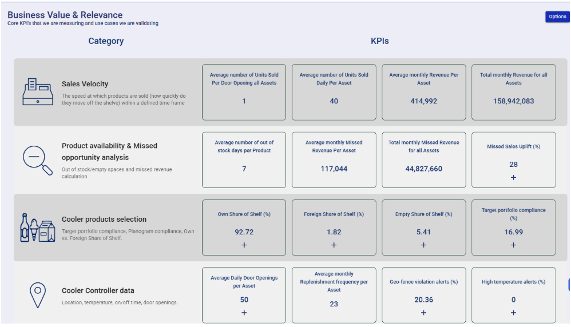Click the location pin Cooler Controller icon
Viewport: 571px width, 327px height.
pyautogui.click(x=37, y=294)
